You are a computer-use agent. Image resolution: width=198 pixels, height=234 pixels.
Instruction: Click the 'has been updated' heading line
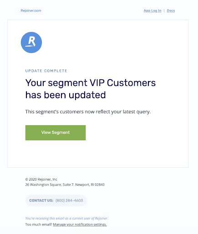point(66,95)
